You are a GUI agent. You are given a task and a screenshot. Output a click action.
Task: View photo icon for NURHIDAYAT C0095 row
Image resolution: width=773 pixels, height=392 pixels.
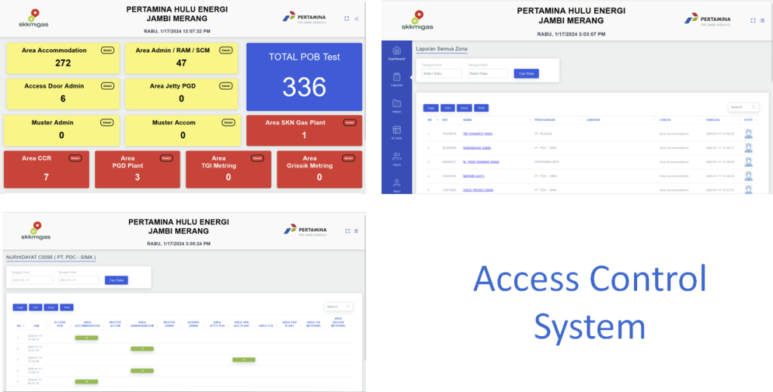coord(748,148)
